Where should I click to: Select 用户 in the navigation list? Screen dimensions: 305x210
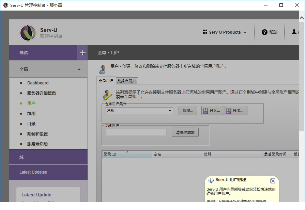31,103
